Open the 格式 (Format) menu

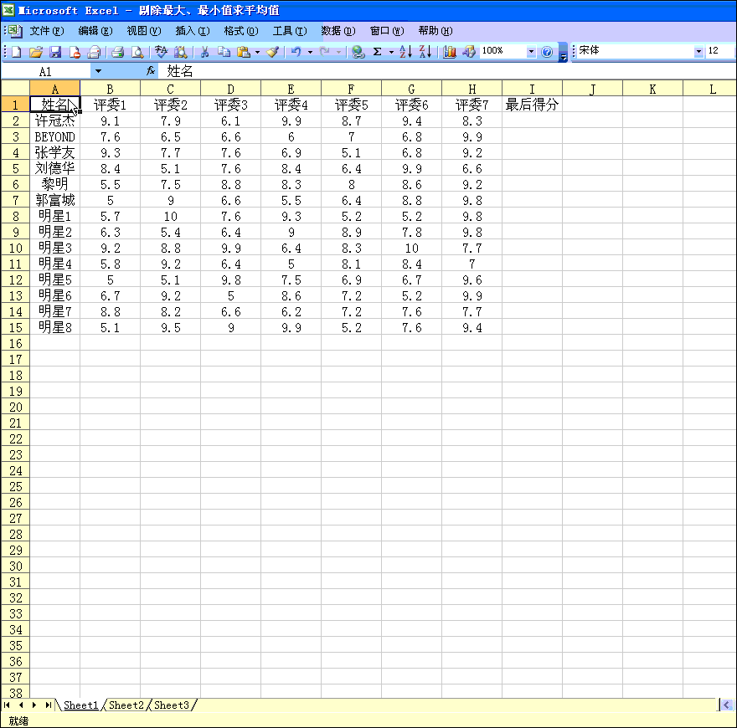coord(240,31)
